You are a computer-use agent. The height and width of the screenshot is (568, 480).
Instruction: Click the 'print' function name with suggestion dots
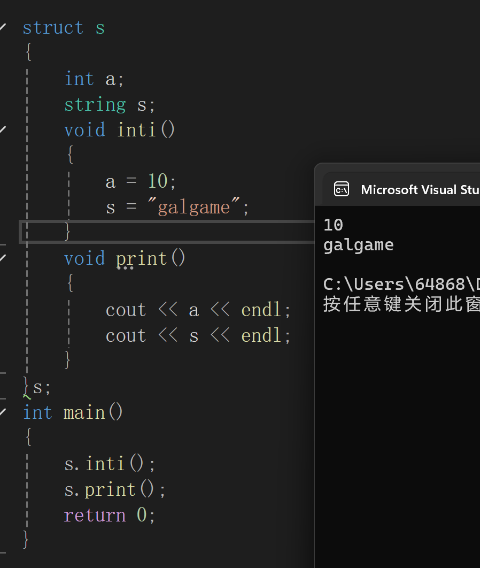coord(141,259)
